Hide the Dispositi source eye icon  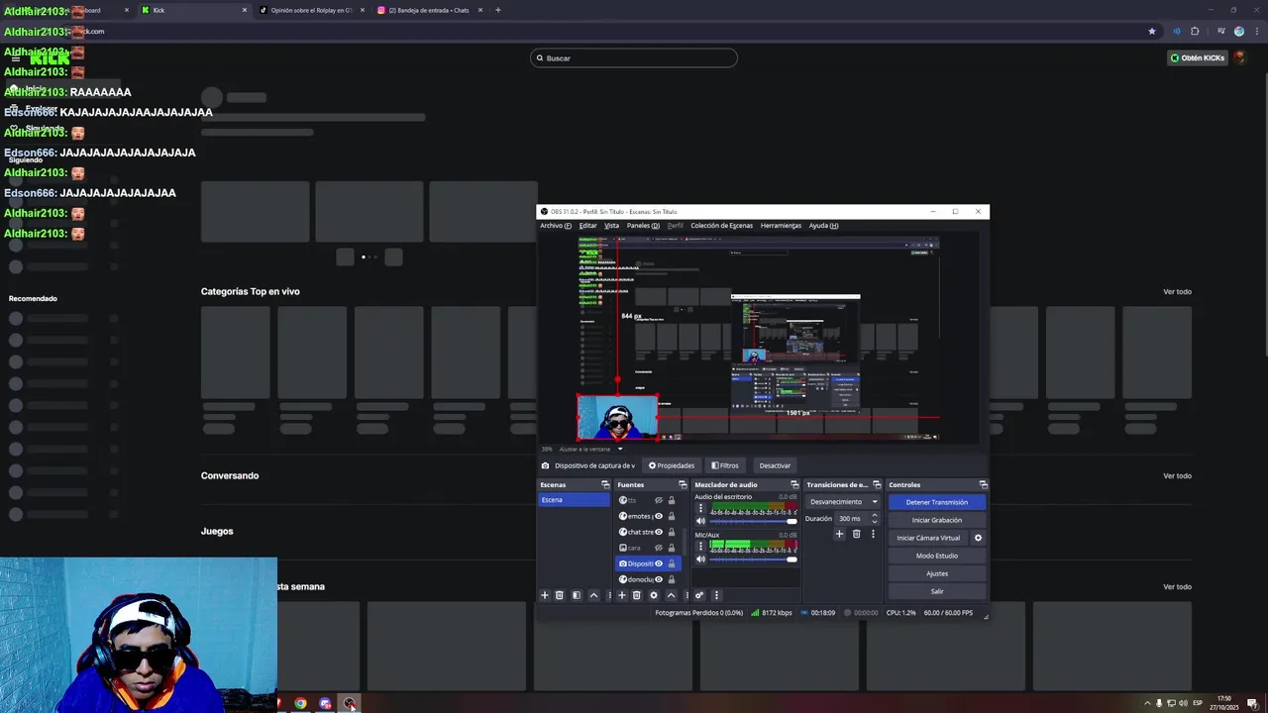tap(659, 563)
